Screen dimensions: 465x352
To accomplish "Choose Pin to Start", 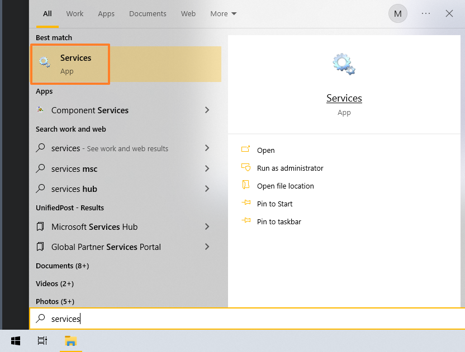I will tap(274, 204).
